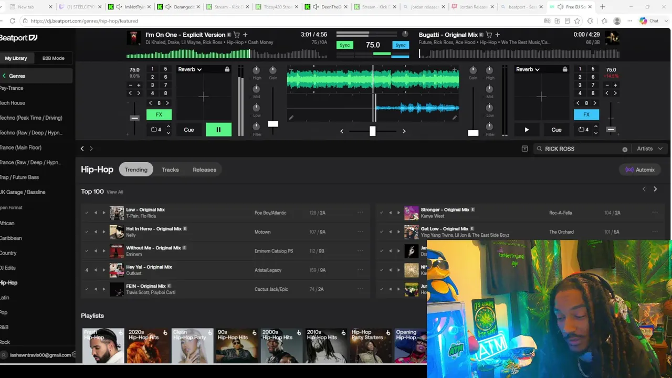This screenshot has height=378, width=672.
Task: Toggle the left deck effect pad lock
Action: point(227,69)
